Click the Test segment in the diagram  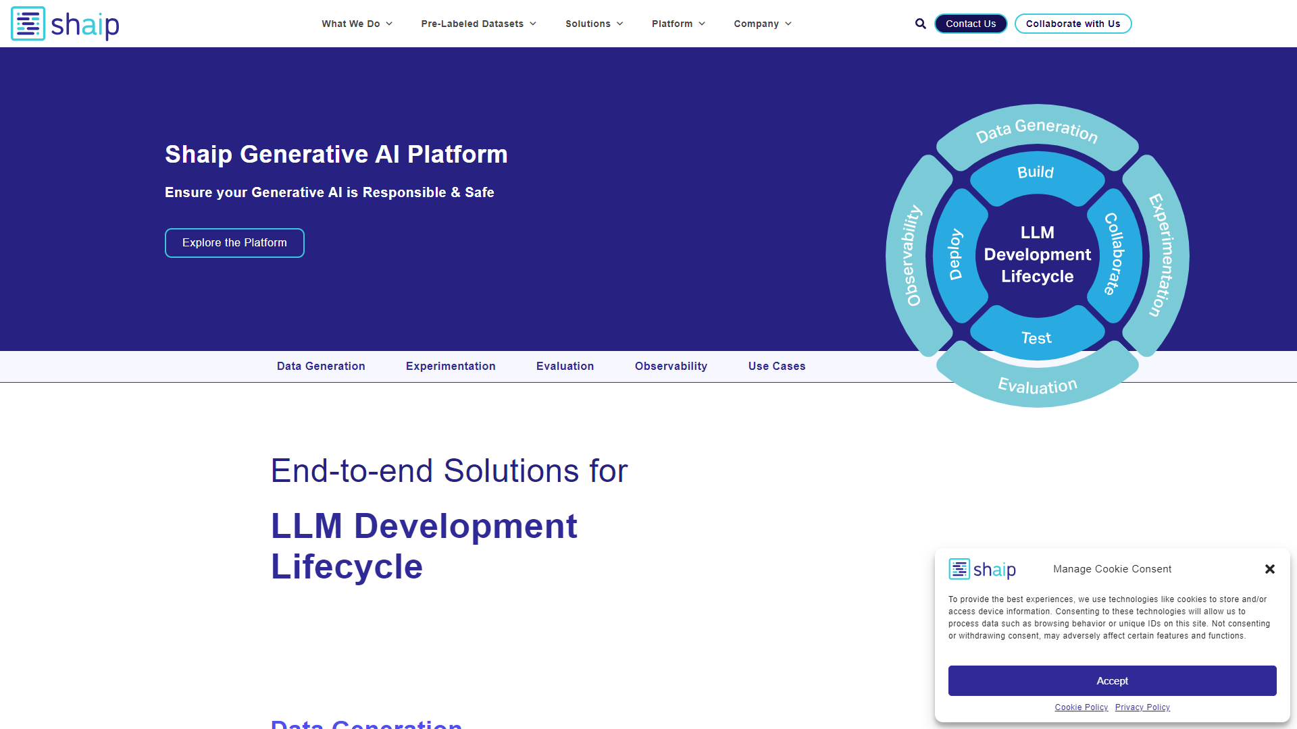1036,337
